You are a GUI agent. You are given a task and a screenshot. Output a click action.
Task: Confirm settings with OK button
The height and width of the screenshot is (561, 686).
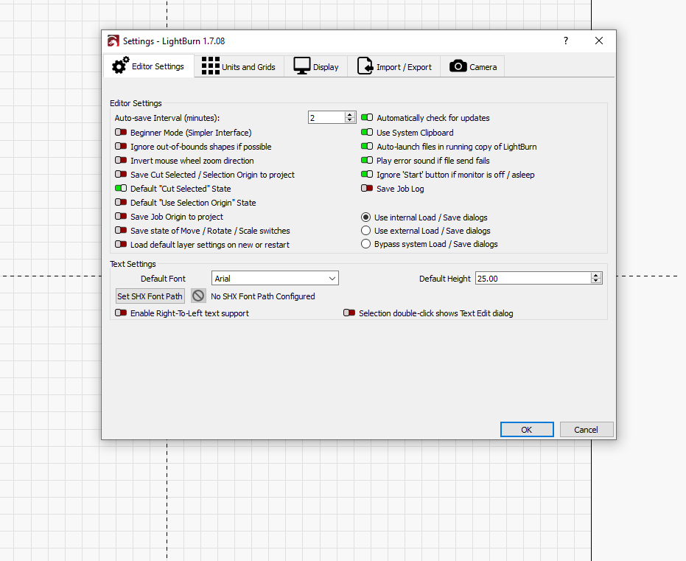pyautogui.click(x=527, y=429)
